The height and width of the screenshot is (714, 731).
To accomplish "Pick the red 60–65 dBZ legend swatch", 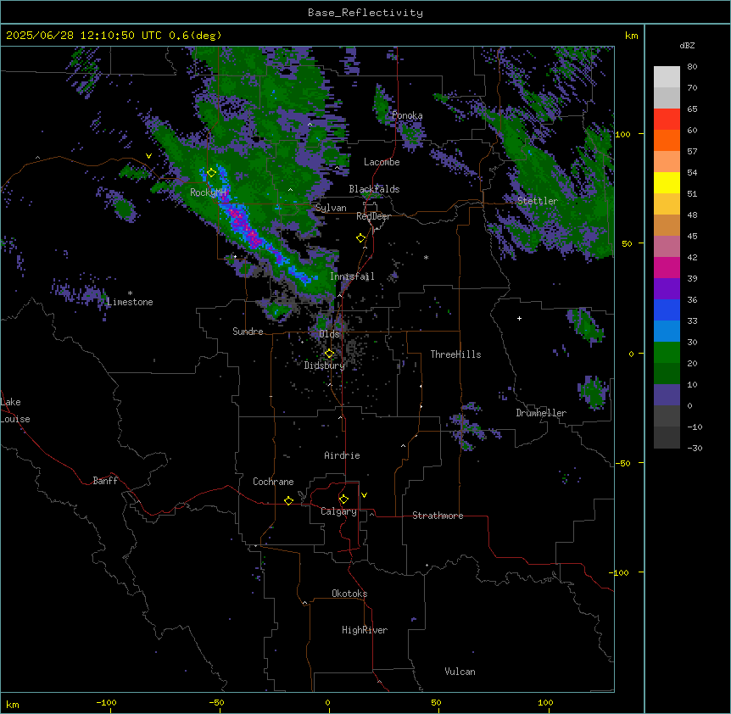I will coord(667,120).
